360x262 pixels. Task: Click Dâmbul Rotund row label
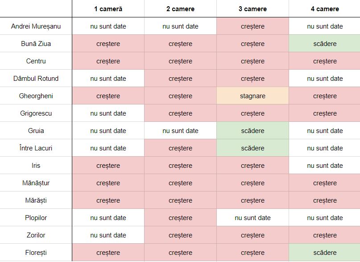[36, 79]
